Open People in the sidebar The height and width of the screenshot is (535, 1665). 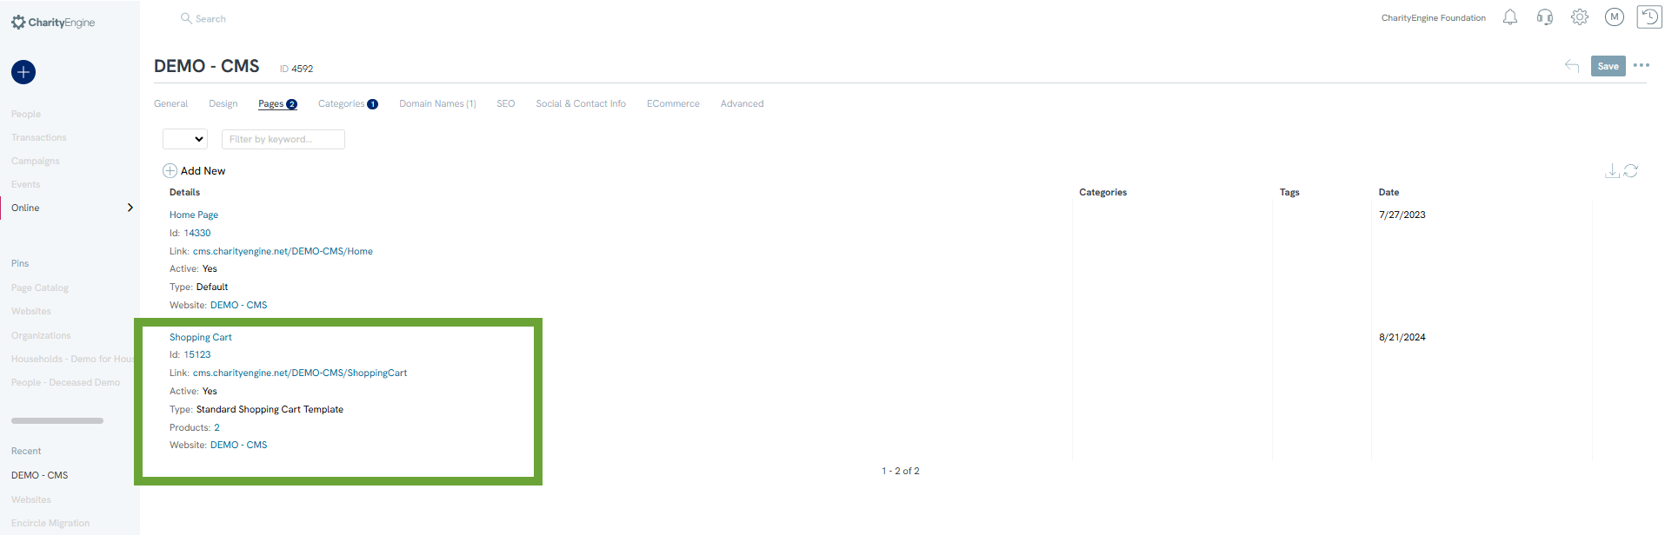26,114
